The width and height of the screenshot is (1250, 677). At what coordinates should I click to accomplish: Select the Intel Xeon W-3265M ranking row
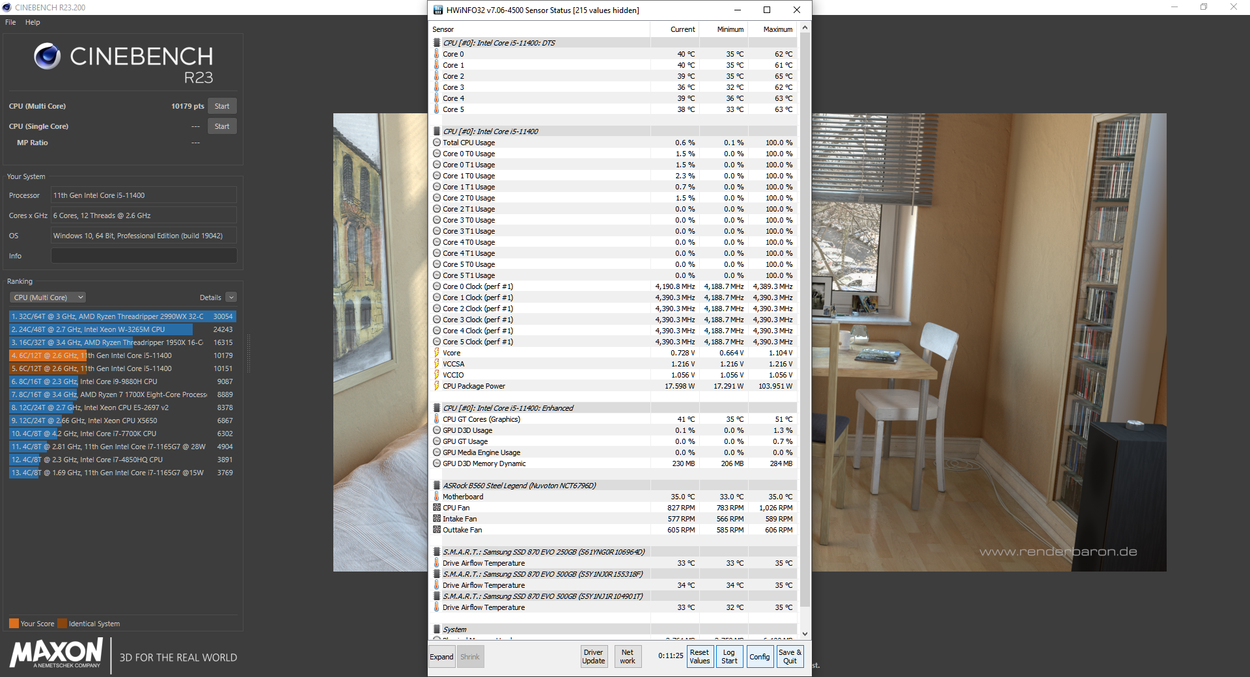point(122,329)
